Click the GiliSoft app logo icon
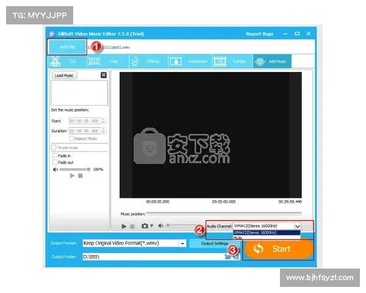The height and width of the screenshot is (293, 366). 52,34
